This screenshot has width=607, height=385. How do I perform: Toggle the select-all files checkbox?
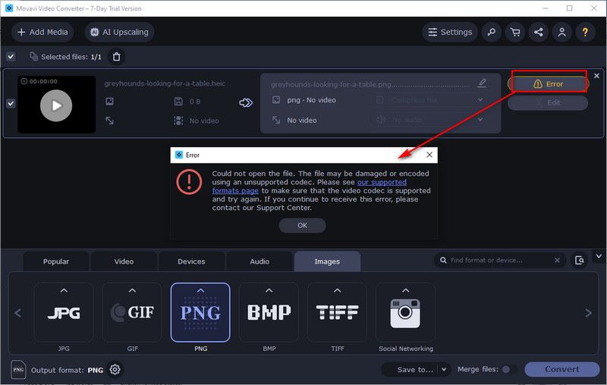[x=11, y=57]
